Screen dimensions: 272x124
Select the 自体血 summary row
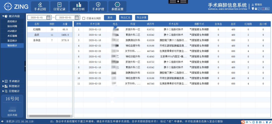(50, 40)
